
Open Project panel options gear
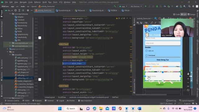tap(28, 10)
